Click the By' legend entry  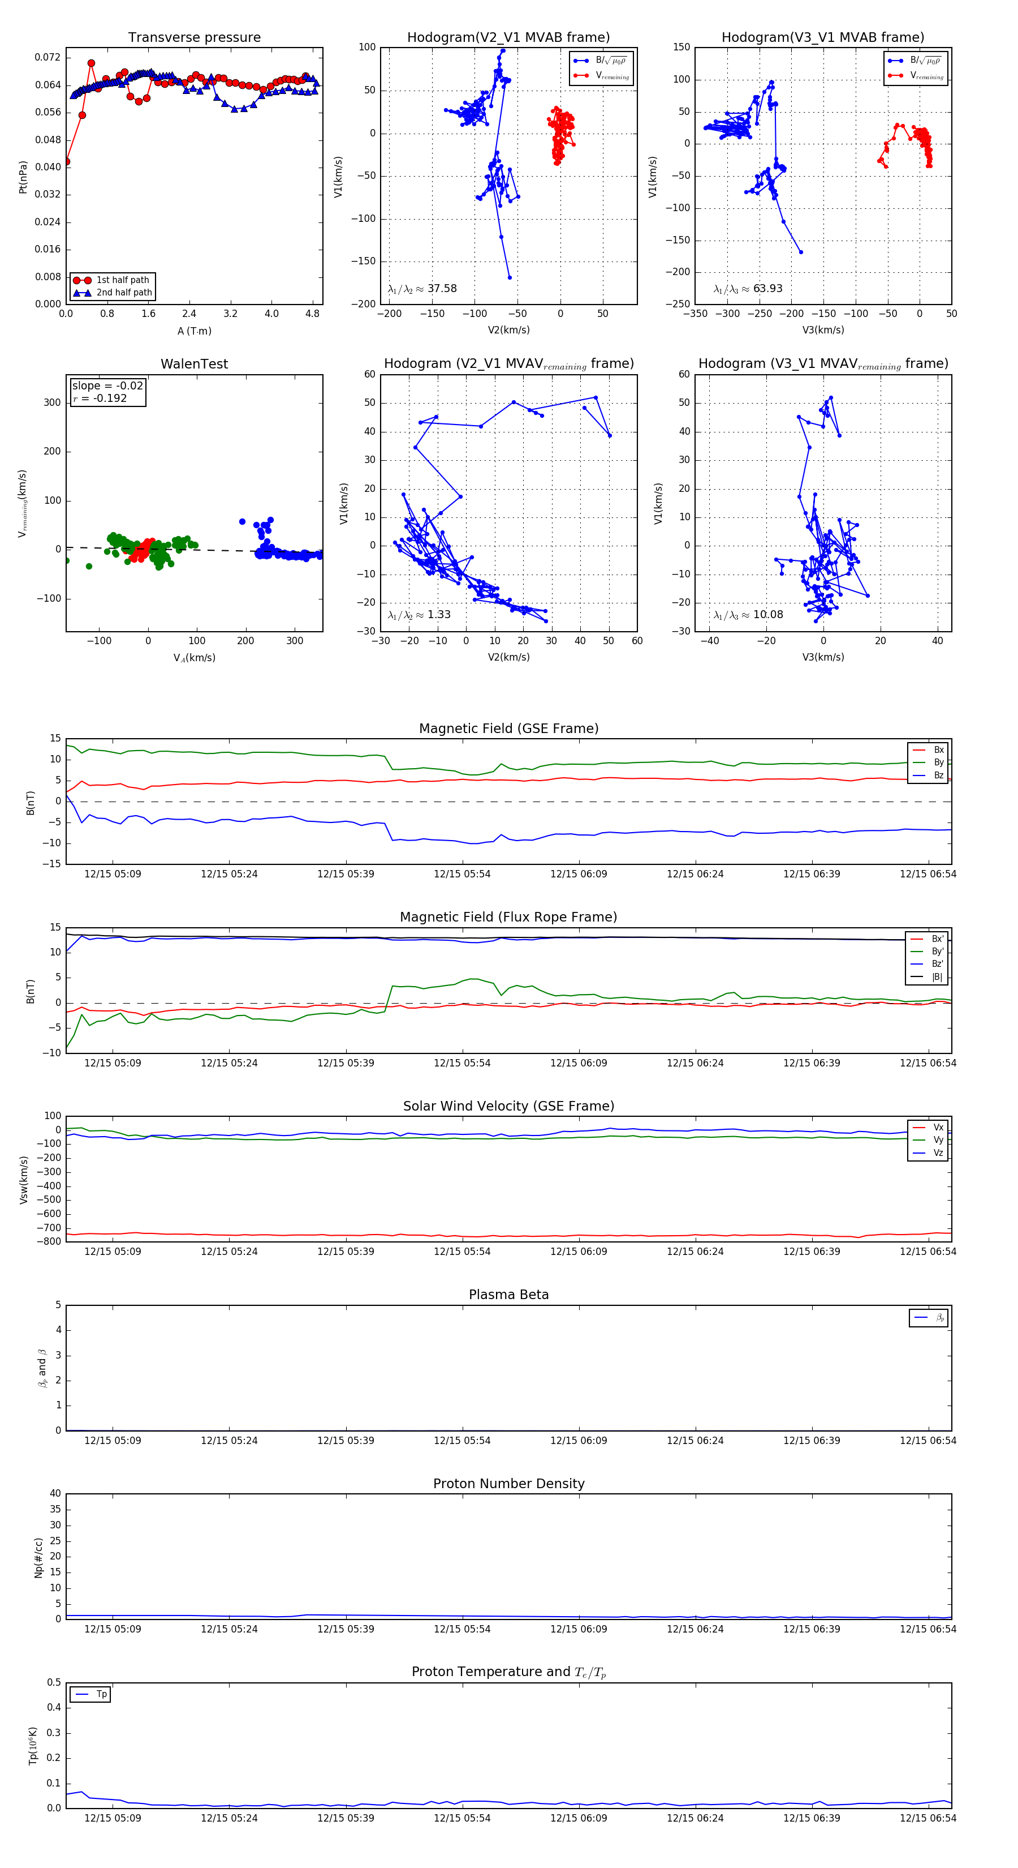point(927,952)
